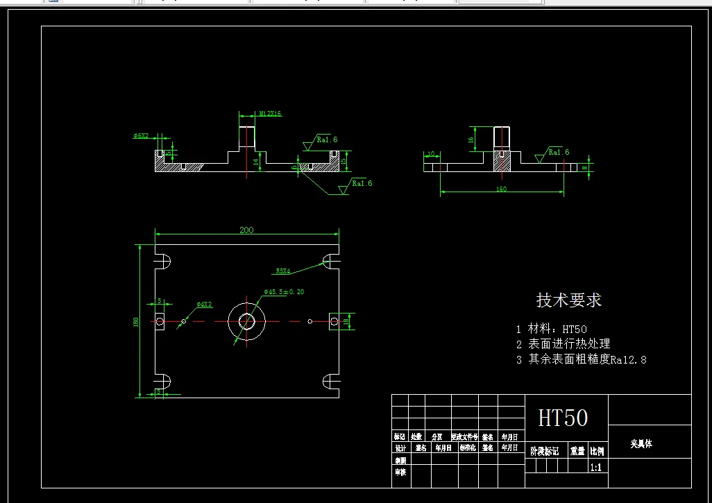The height and width of the screenshot is (503, 712).
Task: Click the 重量 title block cell
Action: pyautogui.click(x=577, y=451)
